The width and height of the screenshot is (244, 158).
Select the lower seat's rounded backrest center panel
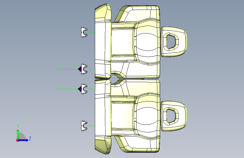(147, 116)
